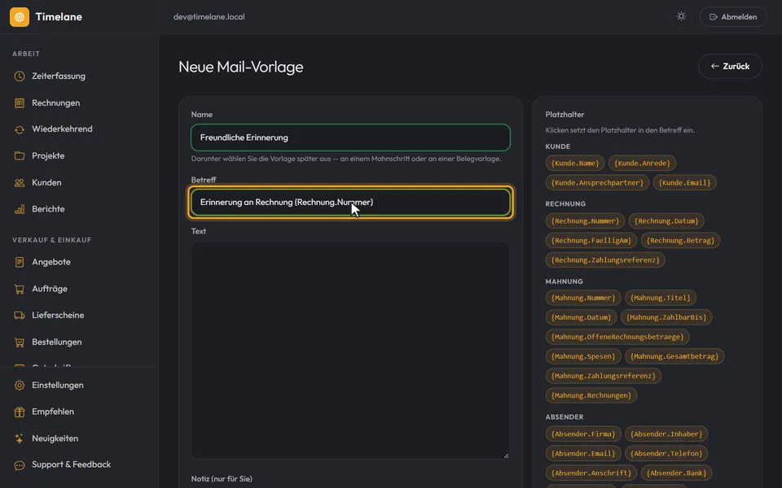Viewport: 782px width, 488px height.
Task: Click the Timelane logo icon
Action: pyautogui.click(x=20, y=17)
